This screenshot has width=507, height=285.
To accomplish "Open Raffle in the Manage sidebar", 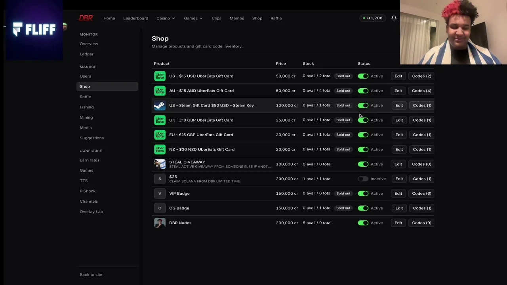I will pos(85,97).
